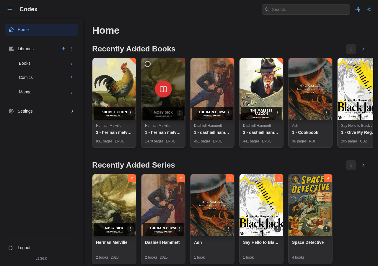The width and height of the screenshot is (378, 266).
Task: Click title '1 - dashiell ham…'
Action: pos(212,132)
